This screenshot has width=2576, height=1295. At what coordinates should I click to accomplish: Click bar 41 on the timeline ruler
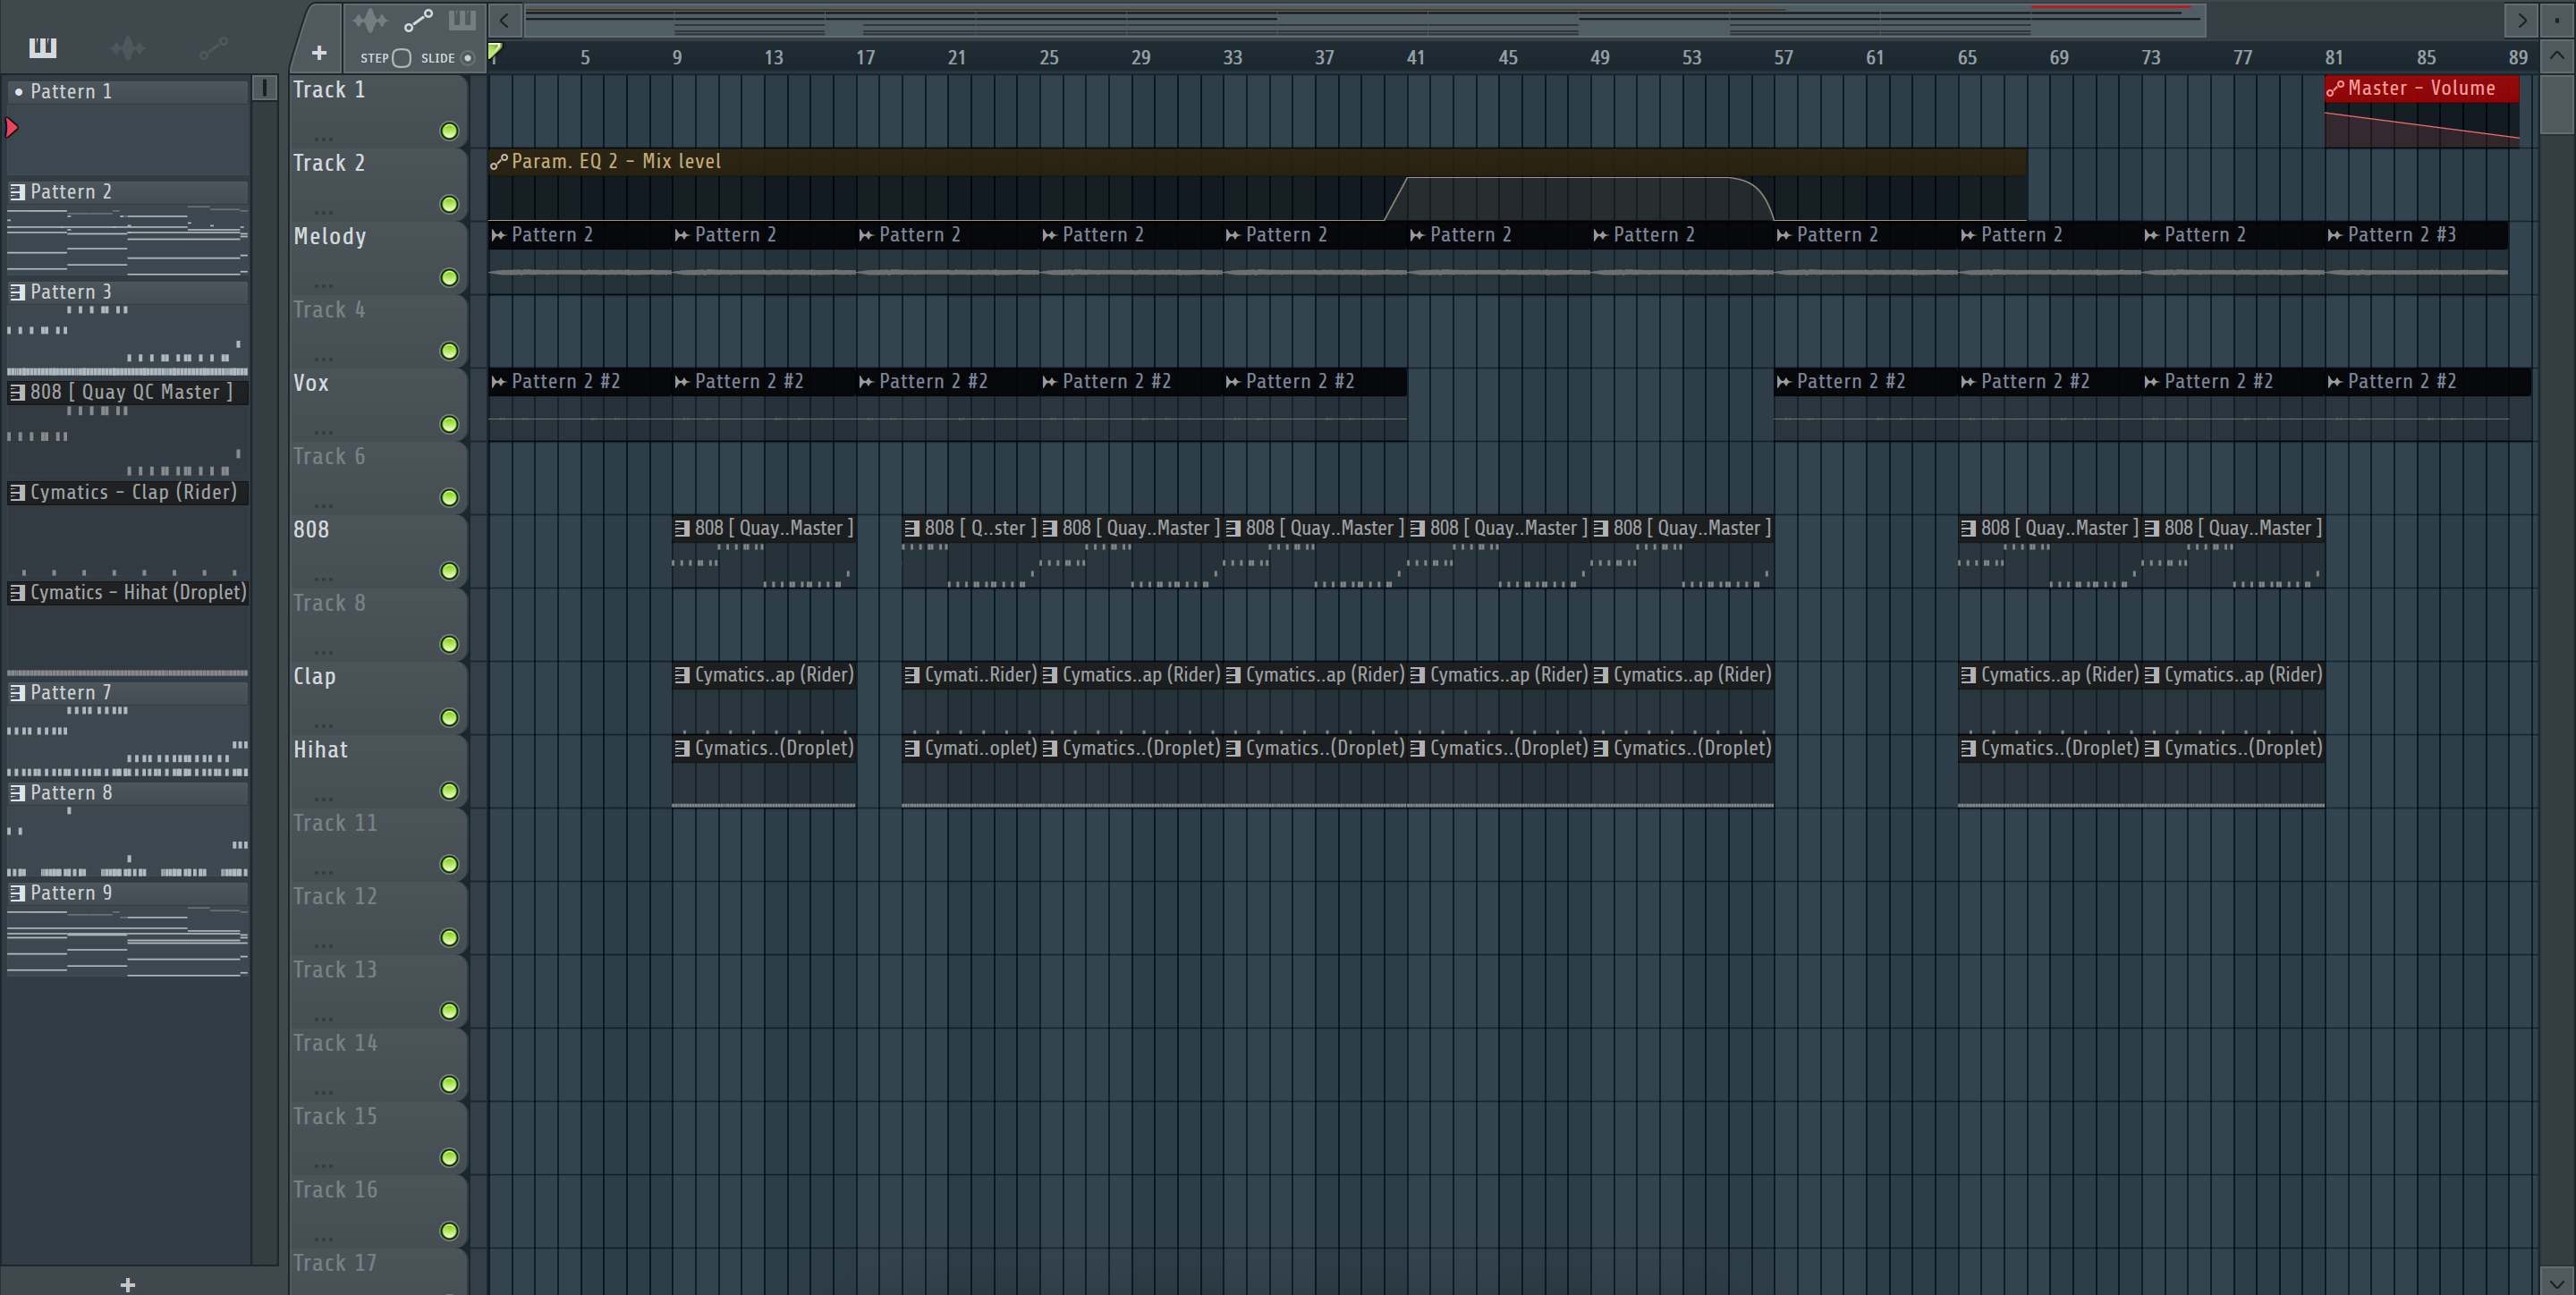tap(1415, 58)
